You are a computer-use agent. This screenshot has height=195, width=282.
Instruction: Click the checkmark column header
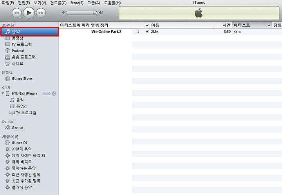pyautogui.click(x=147, y=25)
